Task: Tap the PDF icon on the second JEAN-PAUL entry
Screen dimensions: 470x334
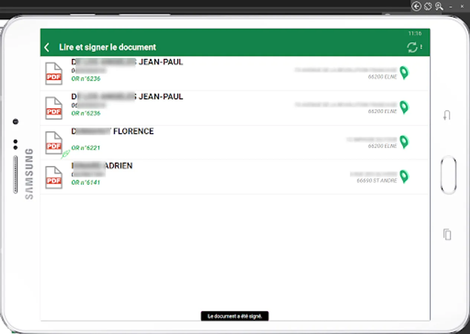Action: (53, 108)
